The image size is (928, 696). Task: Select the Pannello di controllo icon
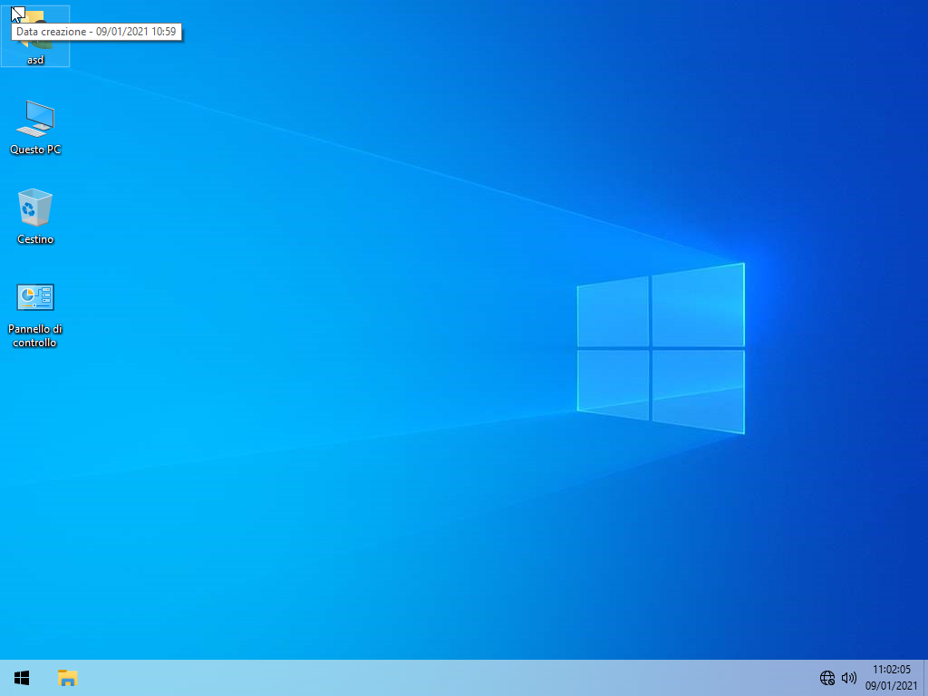click(35, 297)
